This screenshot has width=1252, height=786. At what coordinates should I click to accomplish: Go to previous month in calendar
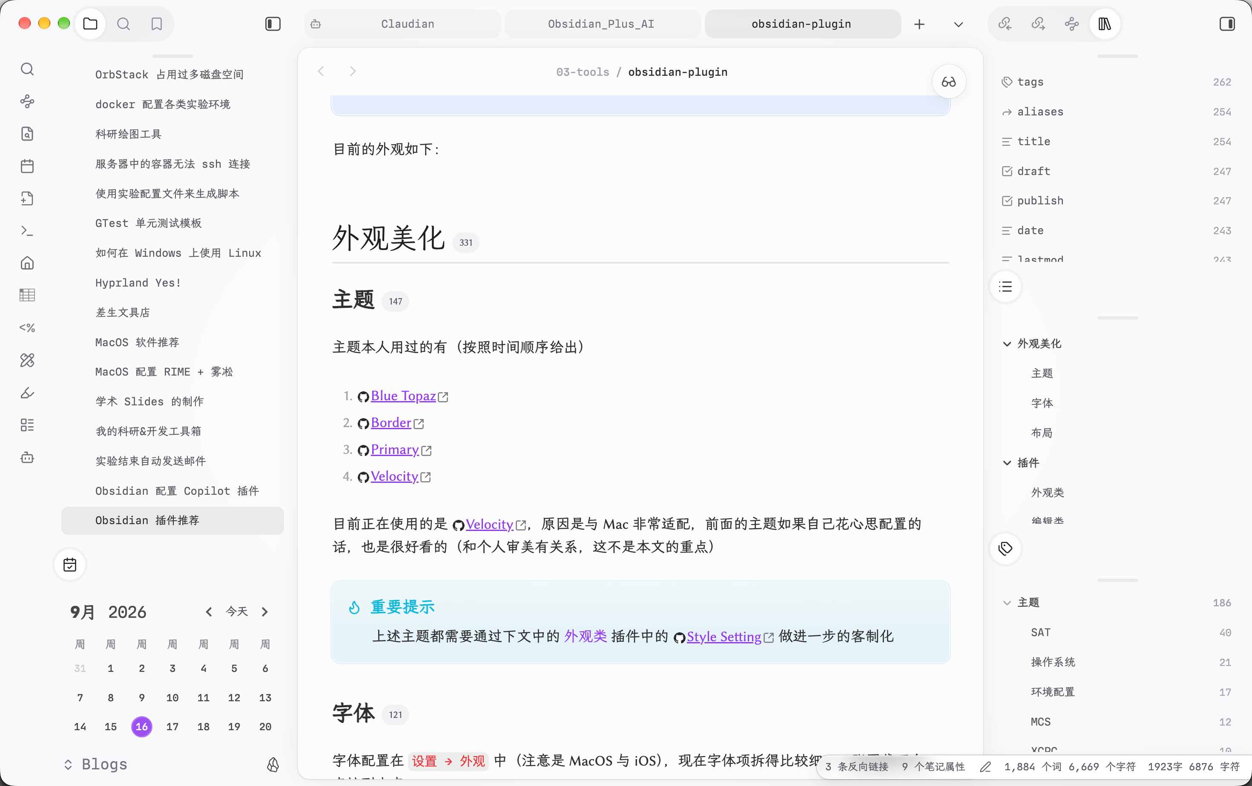(209, 612)
